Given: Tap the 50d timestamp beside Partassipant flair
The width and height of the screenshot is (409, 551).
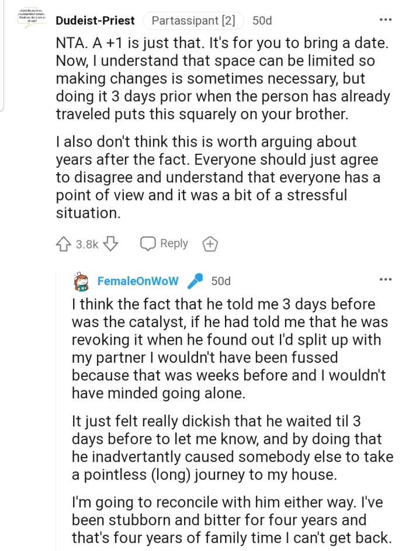Looking at the screenshot, I should [x=262, y=21].
